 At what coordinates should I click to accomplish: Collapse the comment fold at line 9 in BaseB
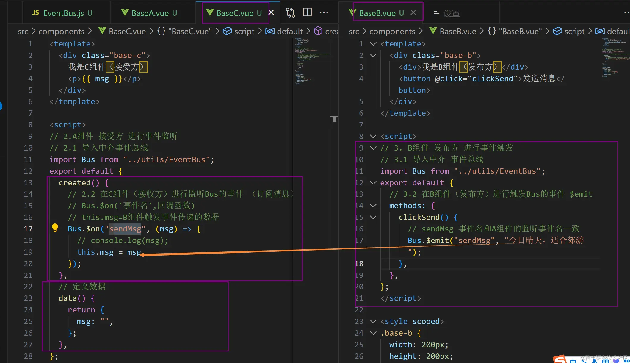pyautogui.click(x=373, y=148)
